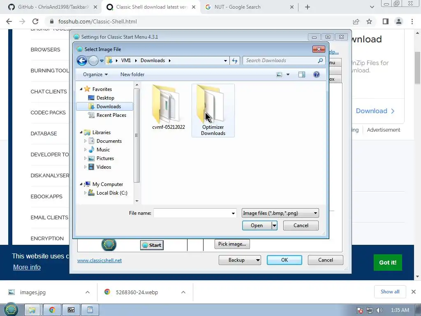Click Pick image... in Classic Start Menu settings
The image size is (421, 316).
pyautogui.click(x=232, y=244)
